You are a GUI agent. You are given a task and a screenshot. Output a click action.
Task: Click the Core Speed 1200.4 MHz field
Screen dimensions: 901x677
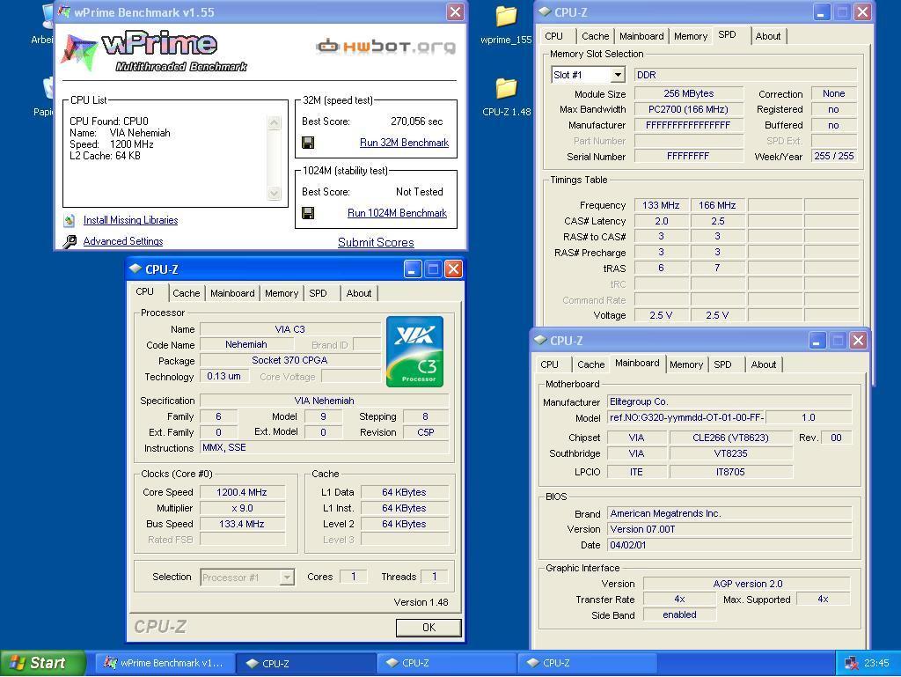[242, 492]
